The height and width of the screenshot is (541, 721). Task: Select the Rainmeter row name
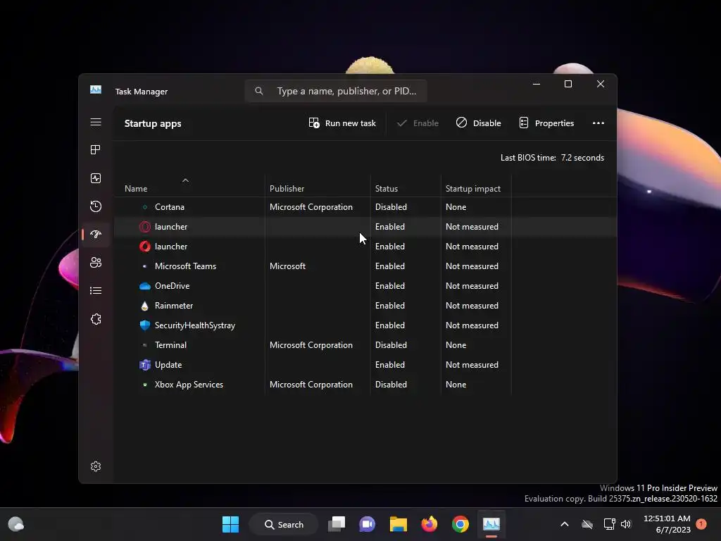click(x=174, y=306)
